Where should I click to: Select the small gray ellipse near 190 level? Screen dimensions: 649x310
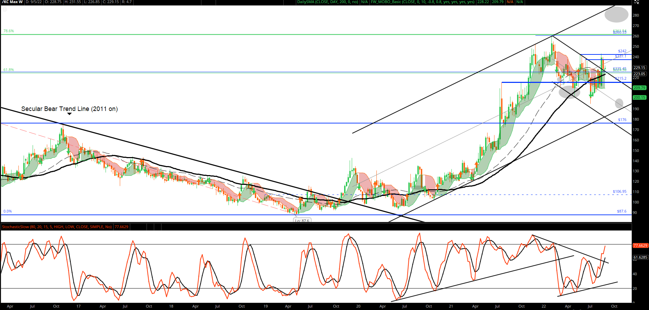(x=619, y=103)
